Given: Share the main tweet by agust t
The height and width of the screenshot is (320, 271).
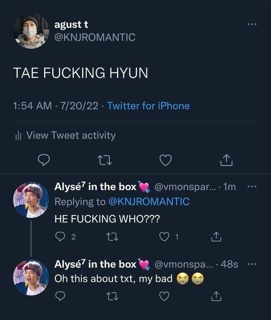Looking at the screenshot, I should (x=226, y=160).
